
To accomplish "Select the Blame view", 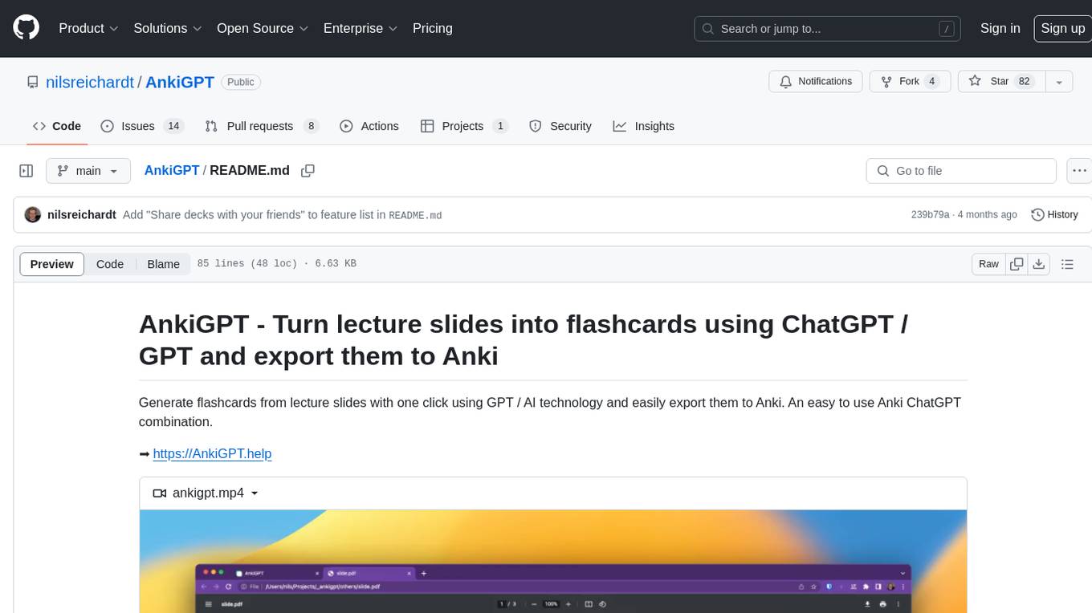I will [163, 264].
